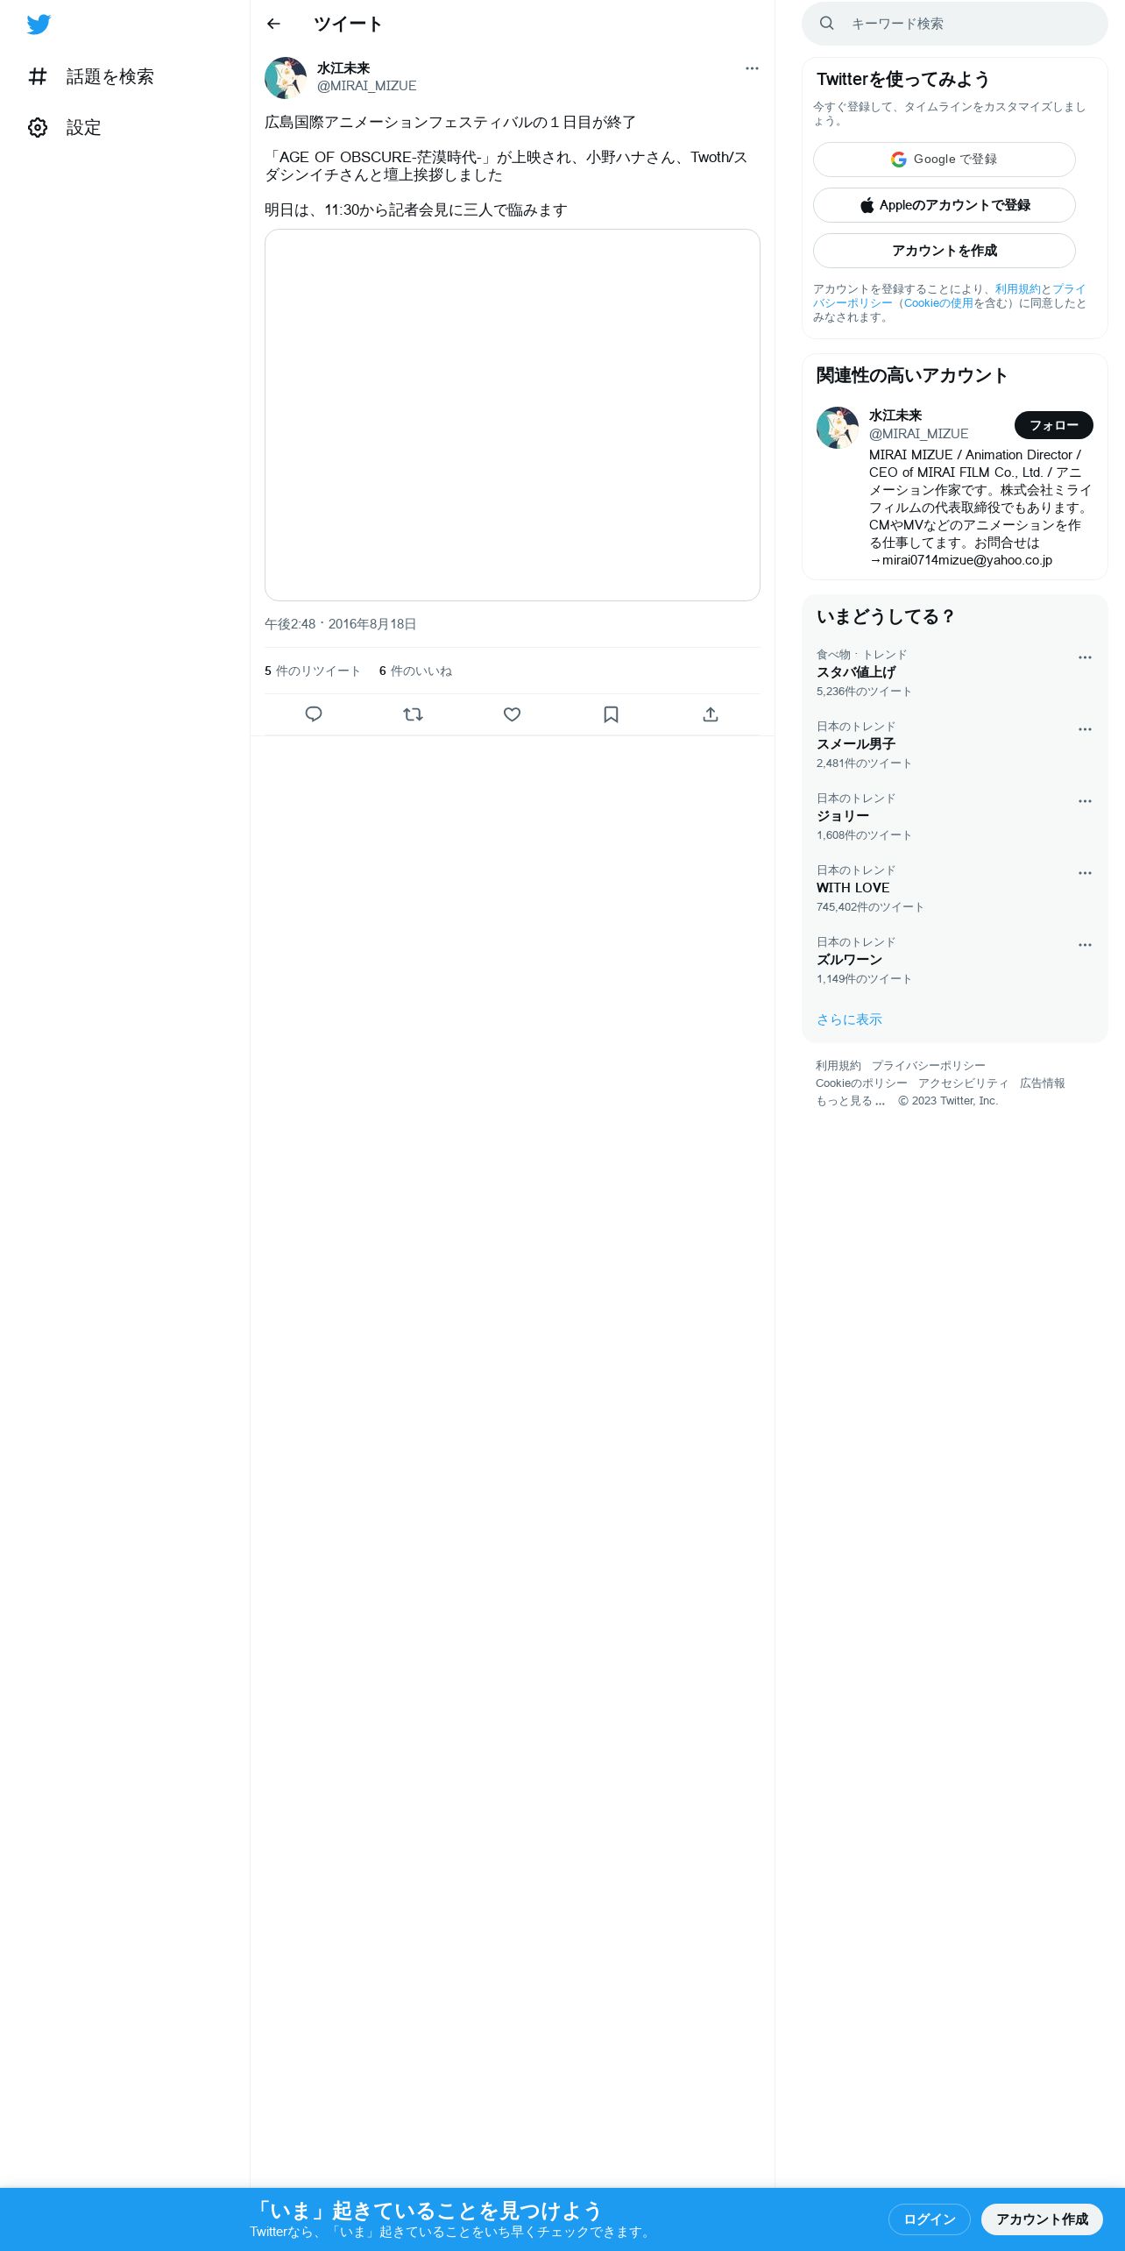Viewport: 1125px width, 2251px height.
Task: Click アカウント作成 button in bottom banner
Action: [x=1042, y=2219]
